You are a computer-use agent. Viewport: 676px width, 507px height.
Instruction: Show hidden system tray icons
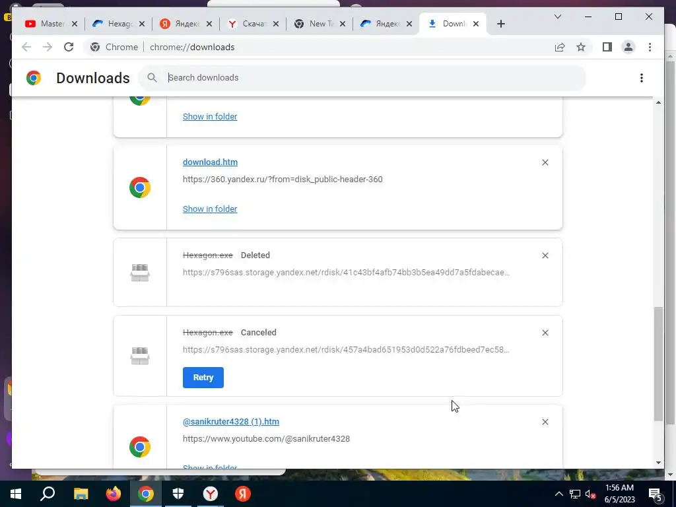pos(558,494)
